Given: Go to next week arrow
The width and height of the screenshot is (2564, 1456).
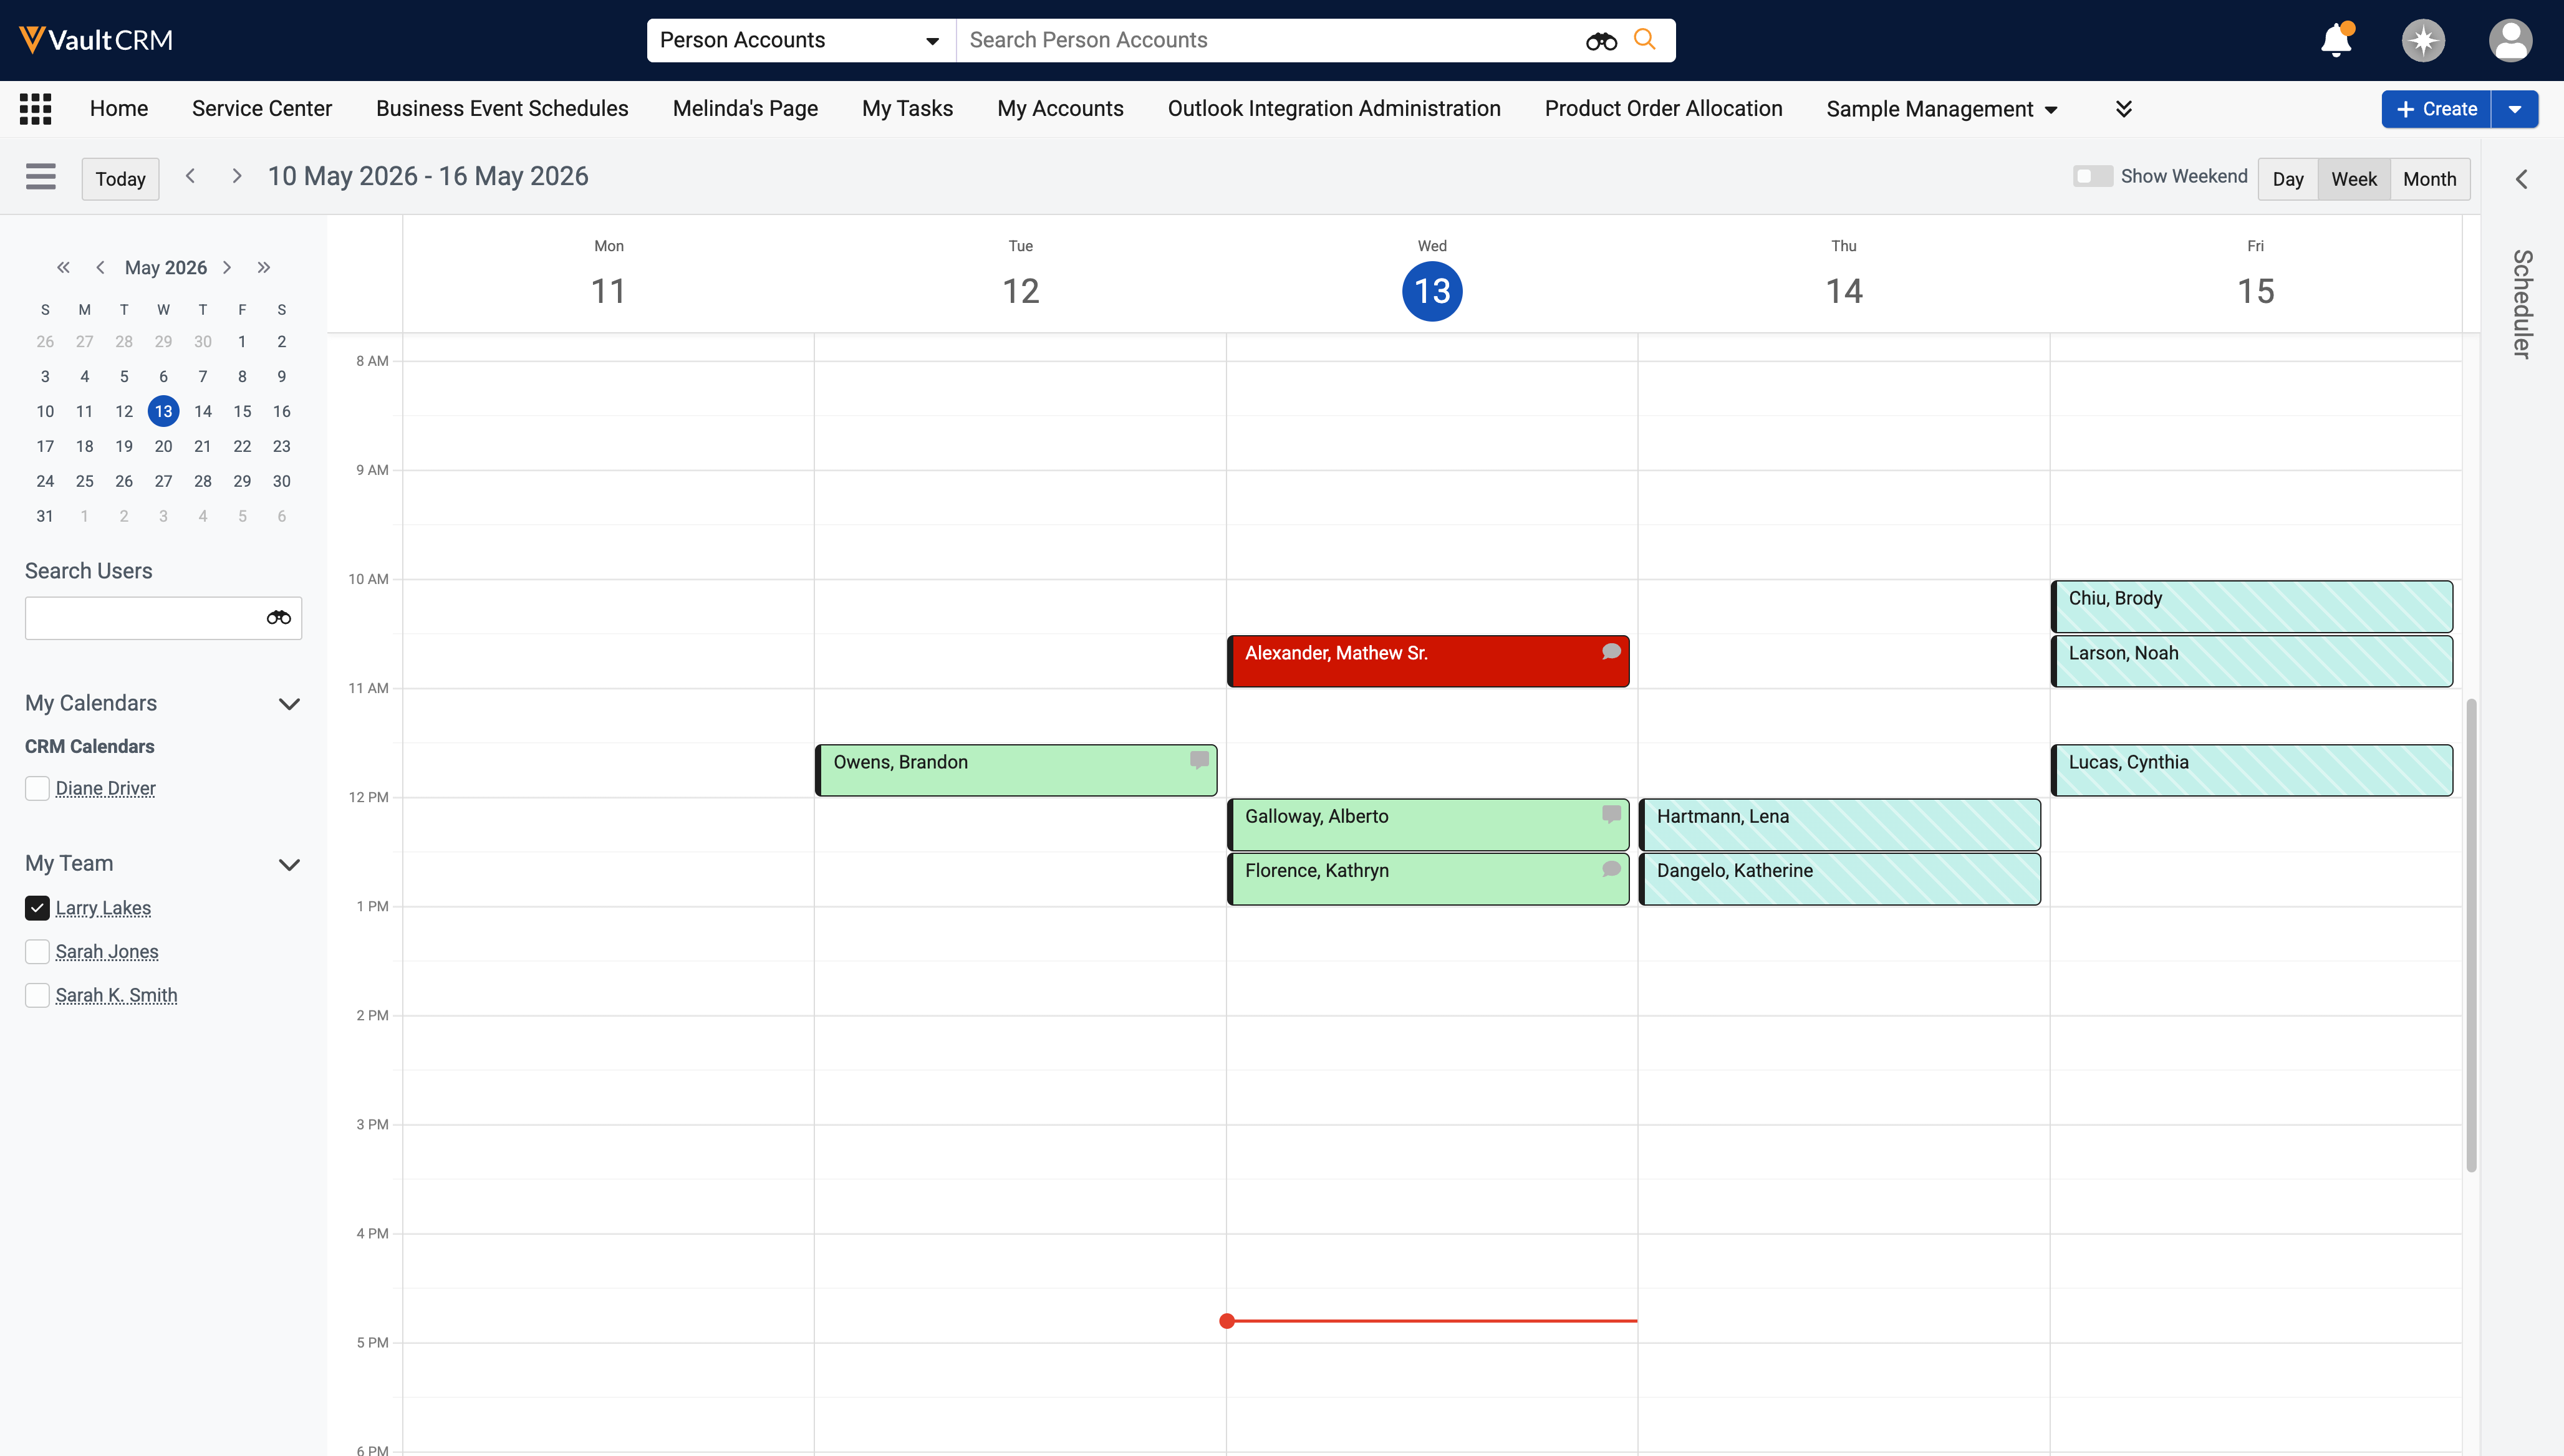Looking at the screenshot, I should click(236, 177).
